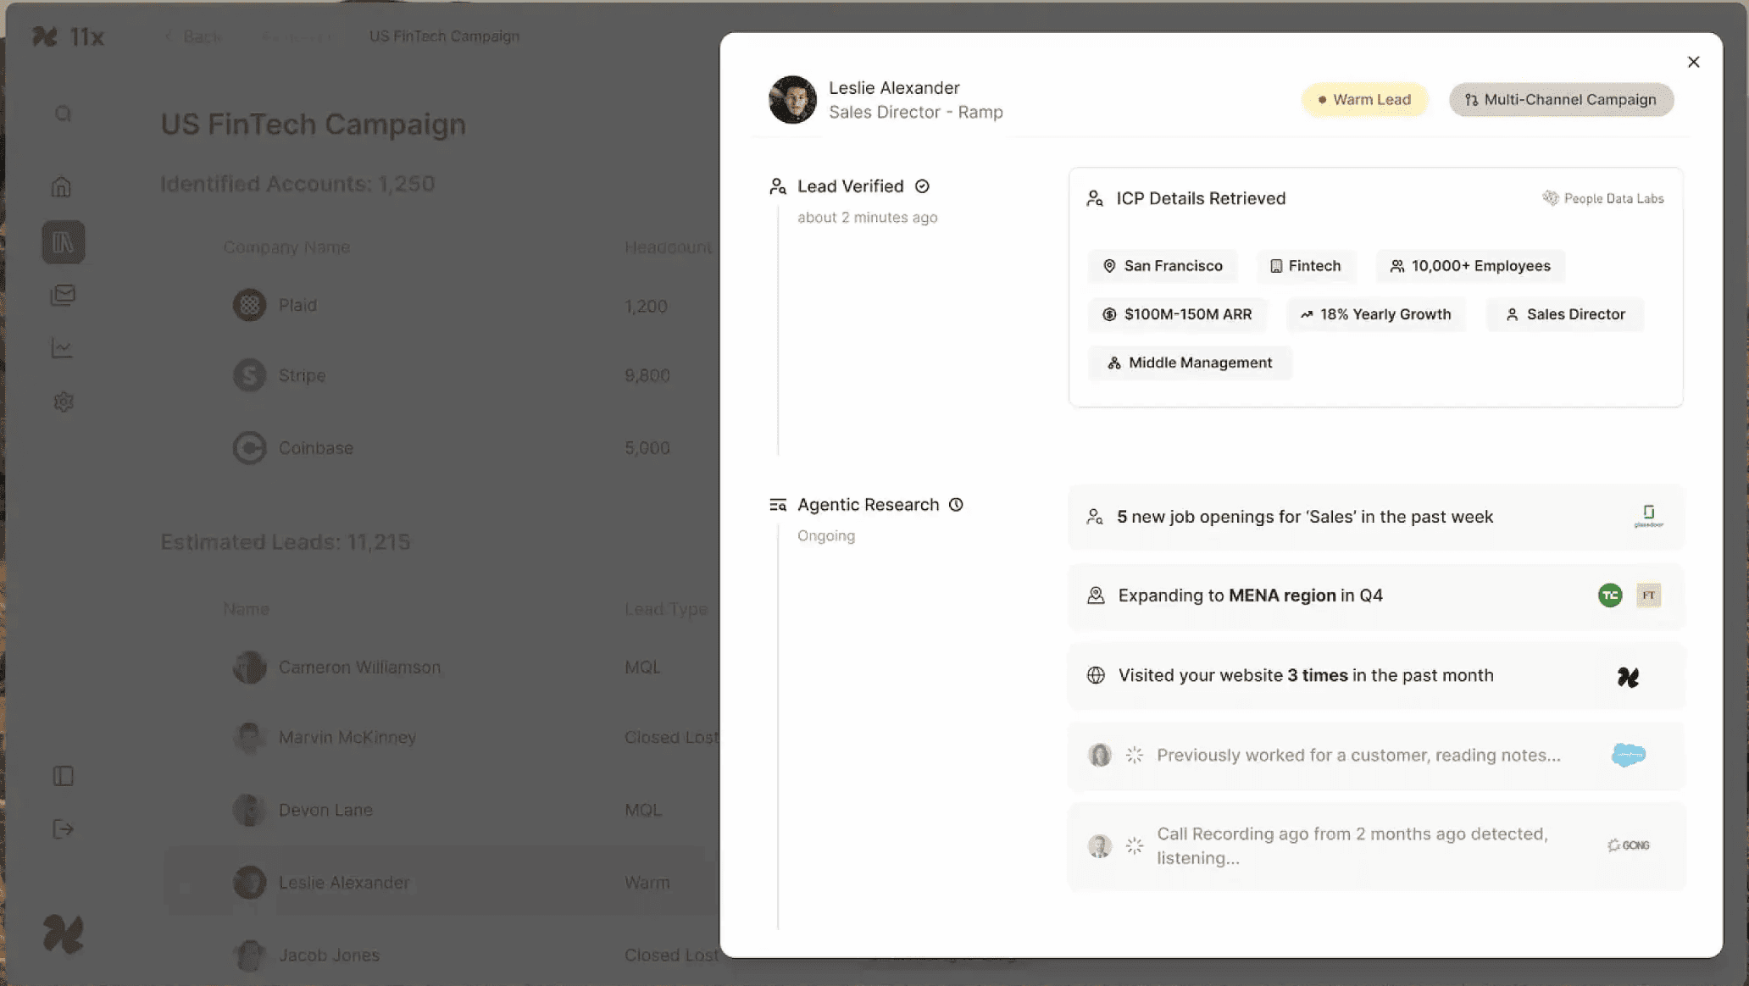Click the avatar on the call recording row
1749x986 pixels.
pyautogui.click(x=1100, y=845)
